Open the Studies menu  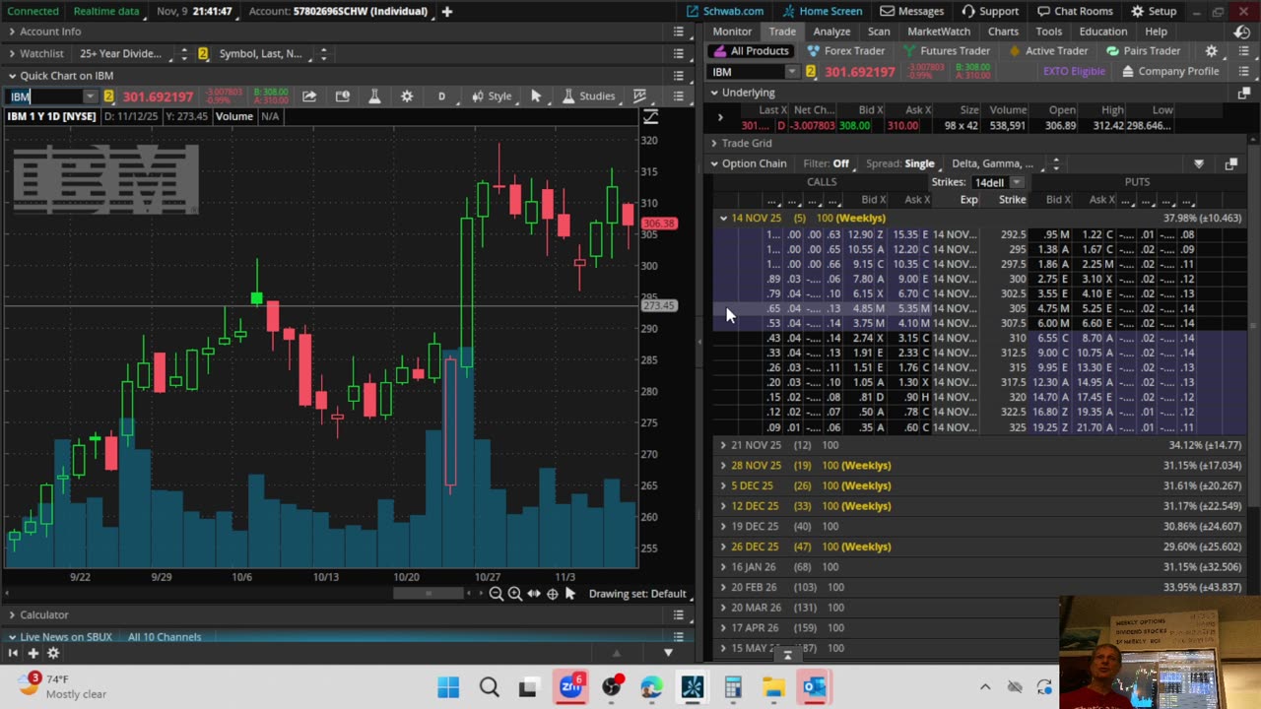click(x=589, y=97)
